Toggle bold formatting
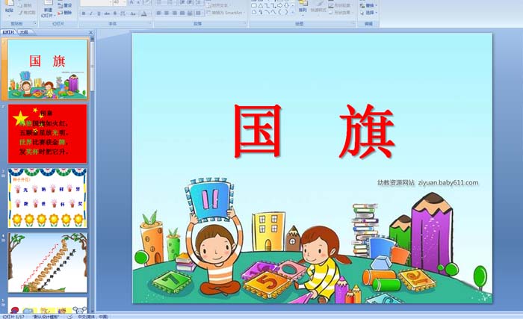523x319 pixels. [x=84, y=13]
